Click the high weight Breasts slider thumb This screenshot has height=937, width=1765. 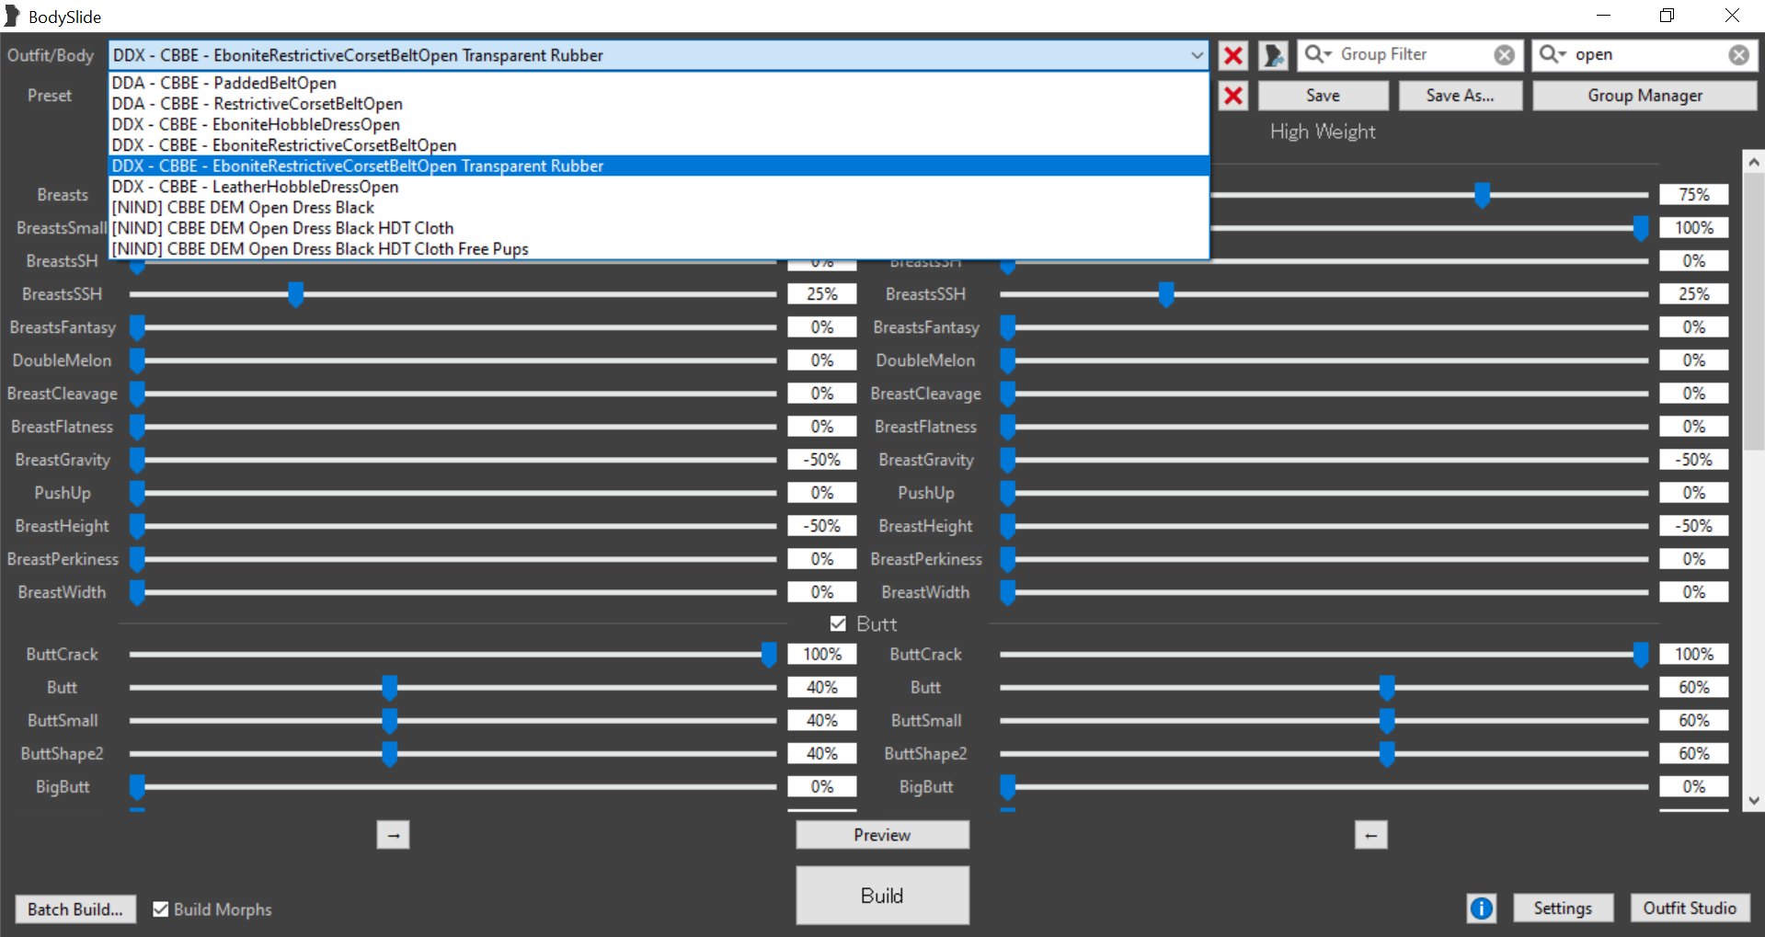[x=1482, y=195]
